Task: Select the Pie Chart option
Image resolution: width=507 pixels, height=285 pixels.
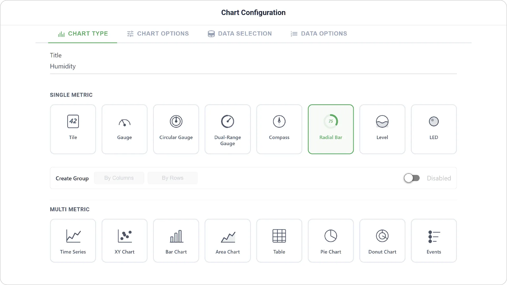Action: pyautogui.click(x=331, y=241)
